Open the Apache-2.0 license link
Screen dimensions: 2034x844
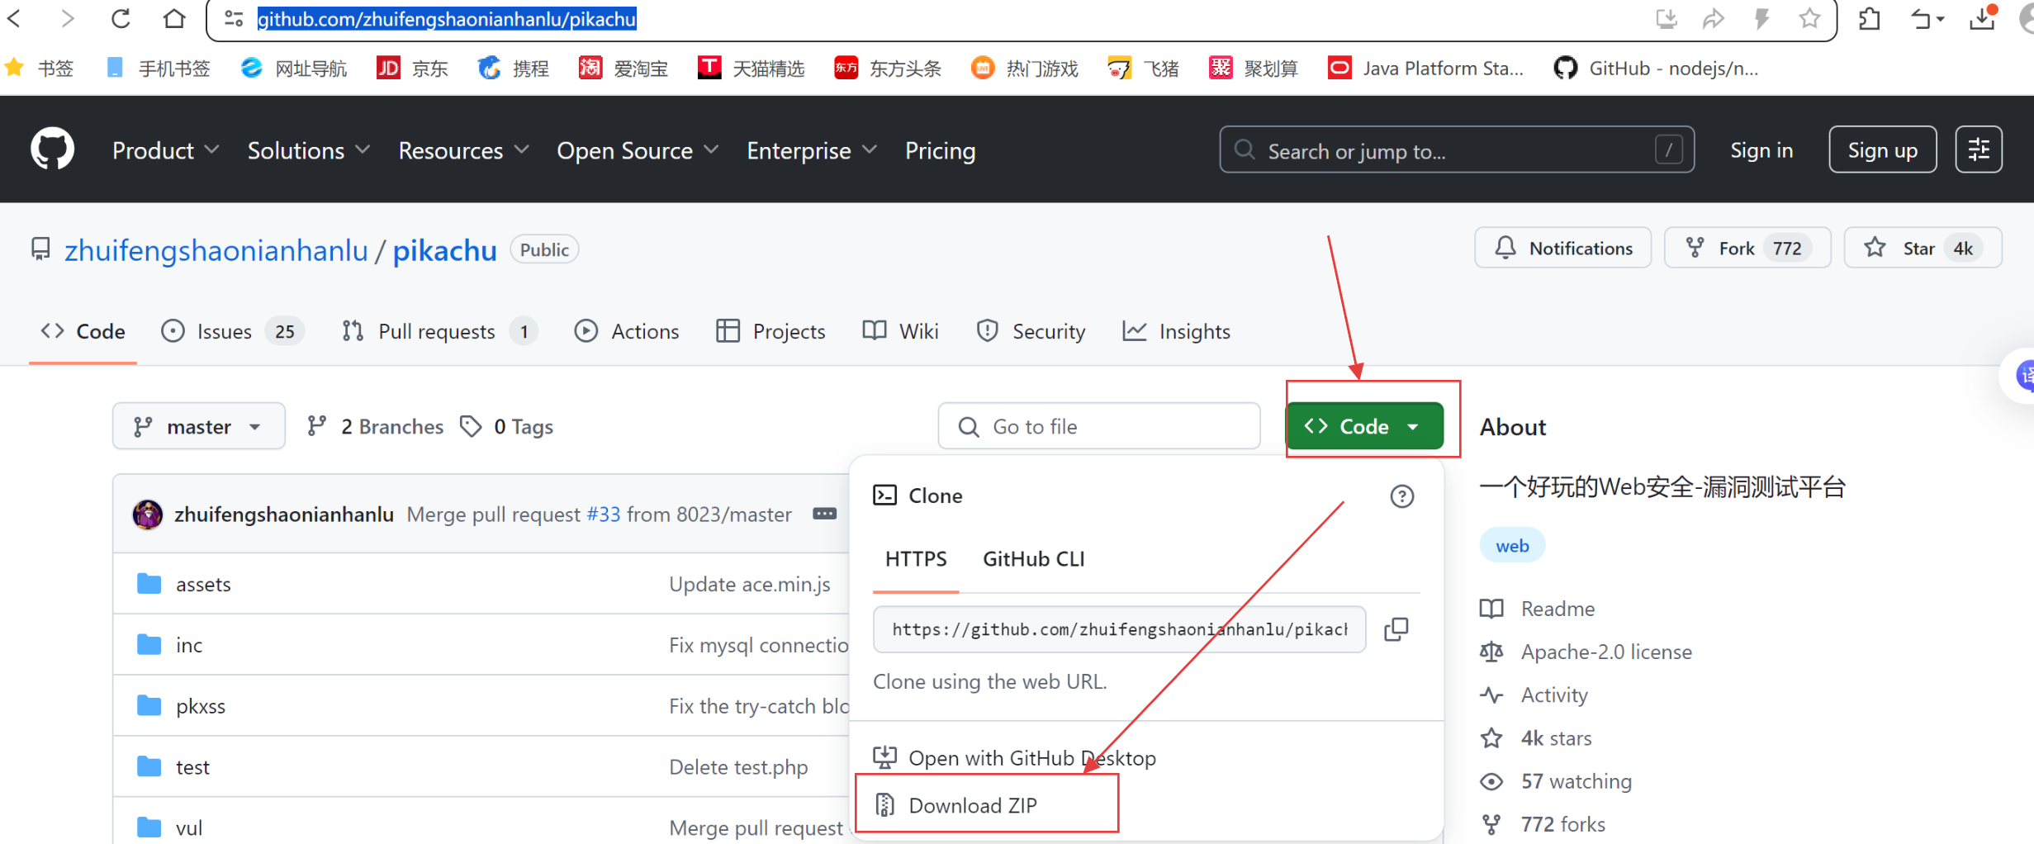pyautogui.click(x=1586, y=652)
